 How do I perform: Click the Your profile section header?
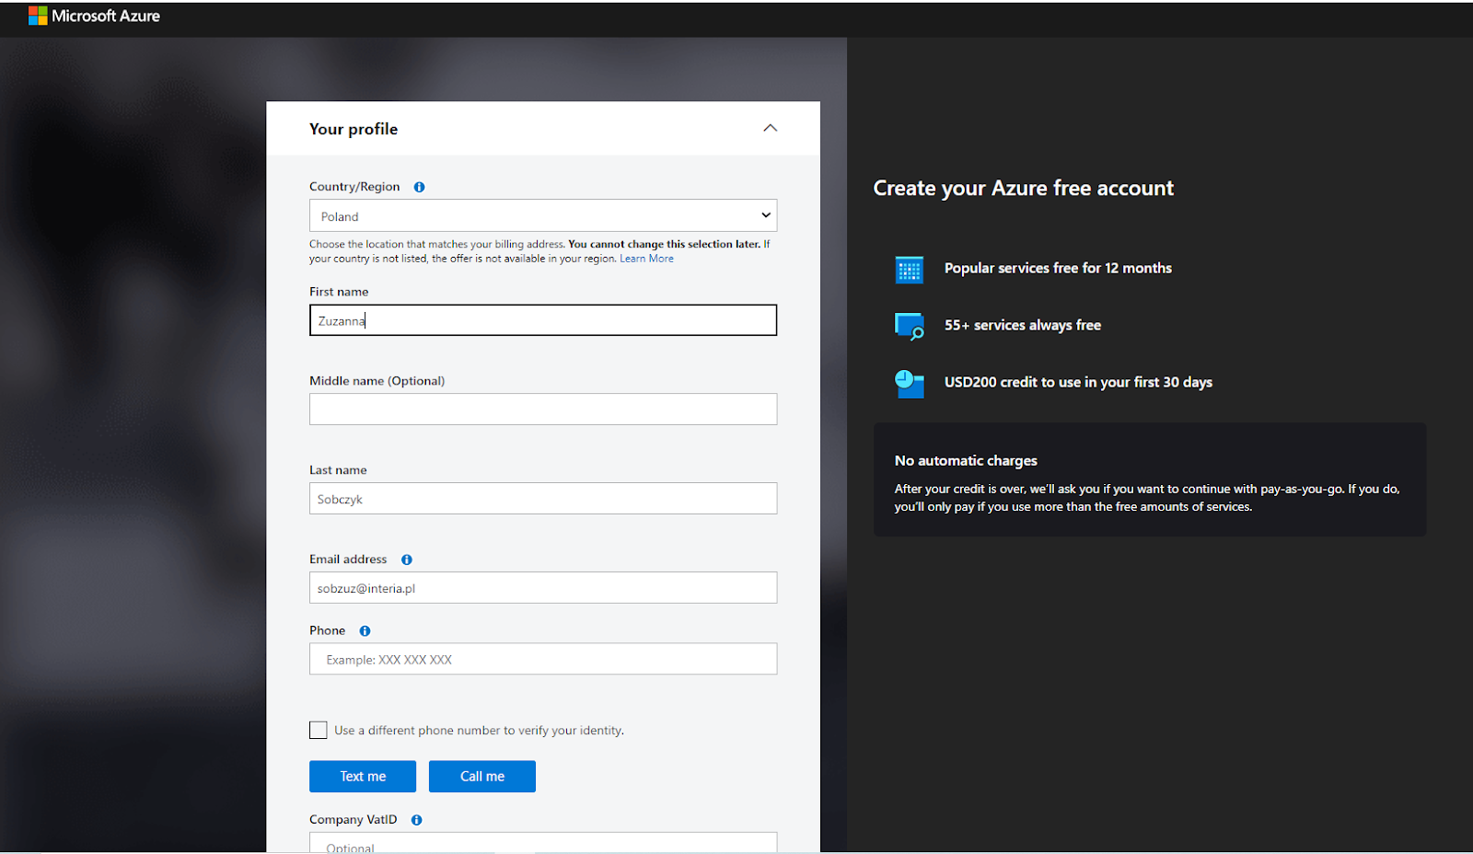pos(354,129)
